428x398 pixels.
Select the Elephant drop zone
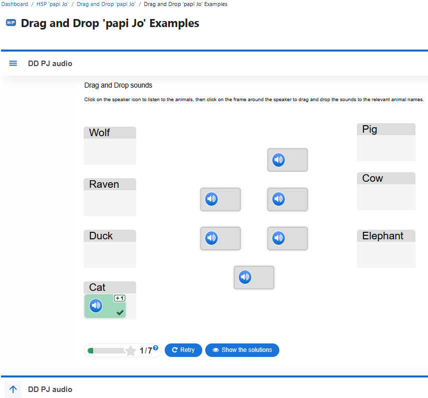click(386, 249)
